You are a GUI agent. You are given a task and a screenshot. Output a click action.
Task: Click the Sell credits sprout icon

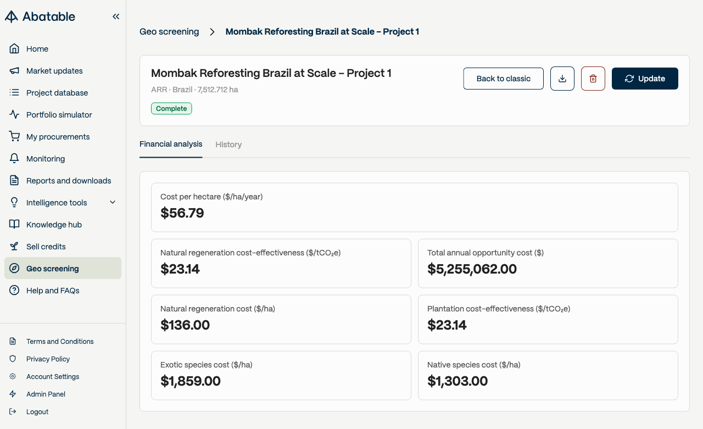click(x=15, y=247)
